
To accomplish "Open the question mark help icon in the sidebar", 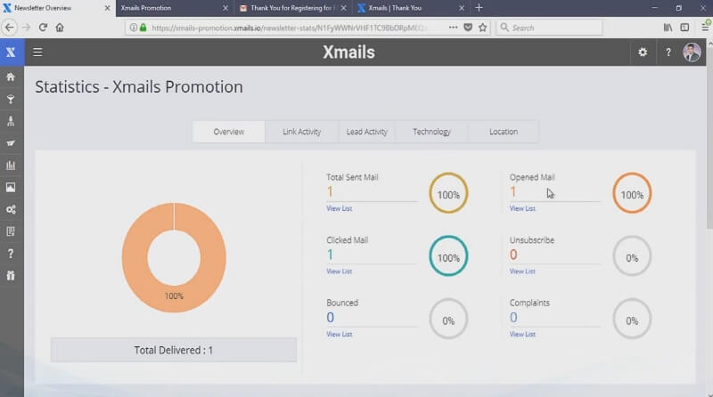I will coord(11,254).
